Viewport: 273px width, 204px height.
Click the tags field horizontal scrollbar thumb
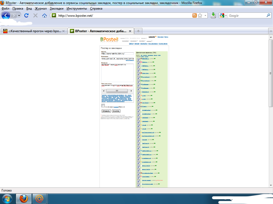point(117,91)
